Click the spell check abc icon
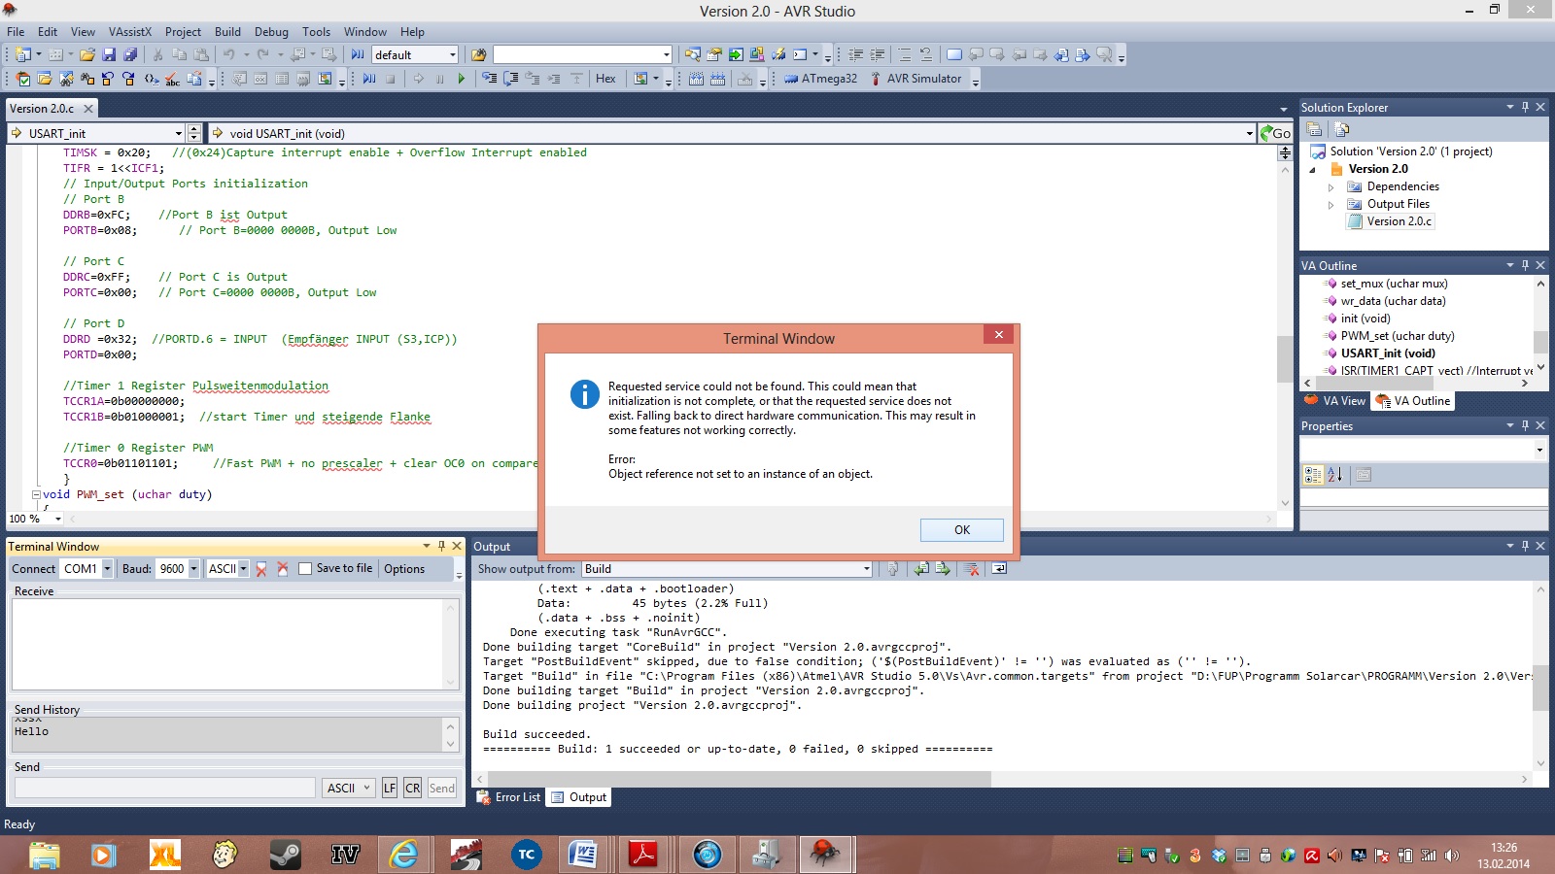Viewport: 1555px width, 874px height. point(172,79)
